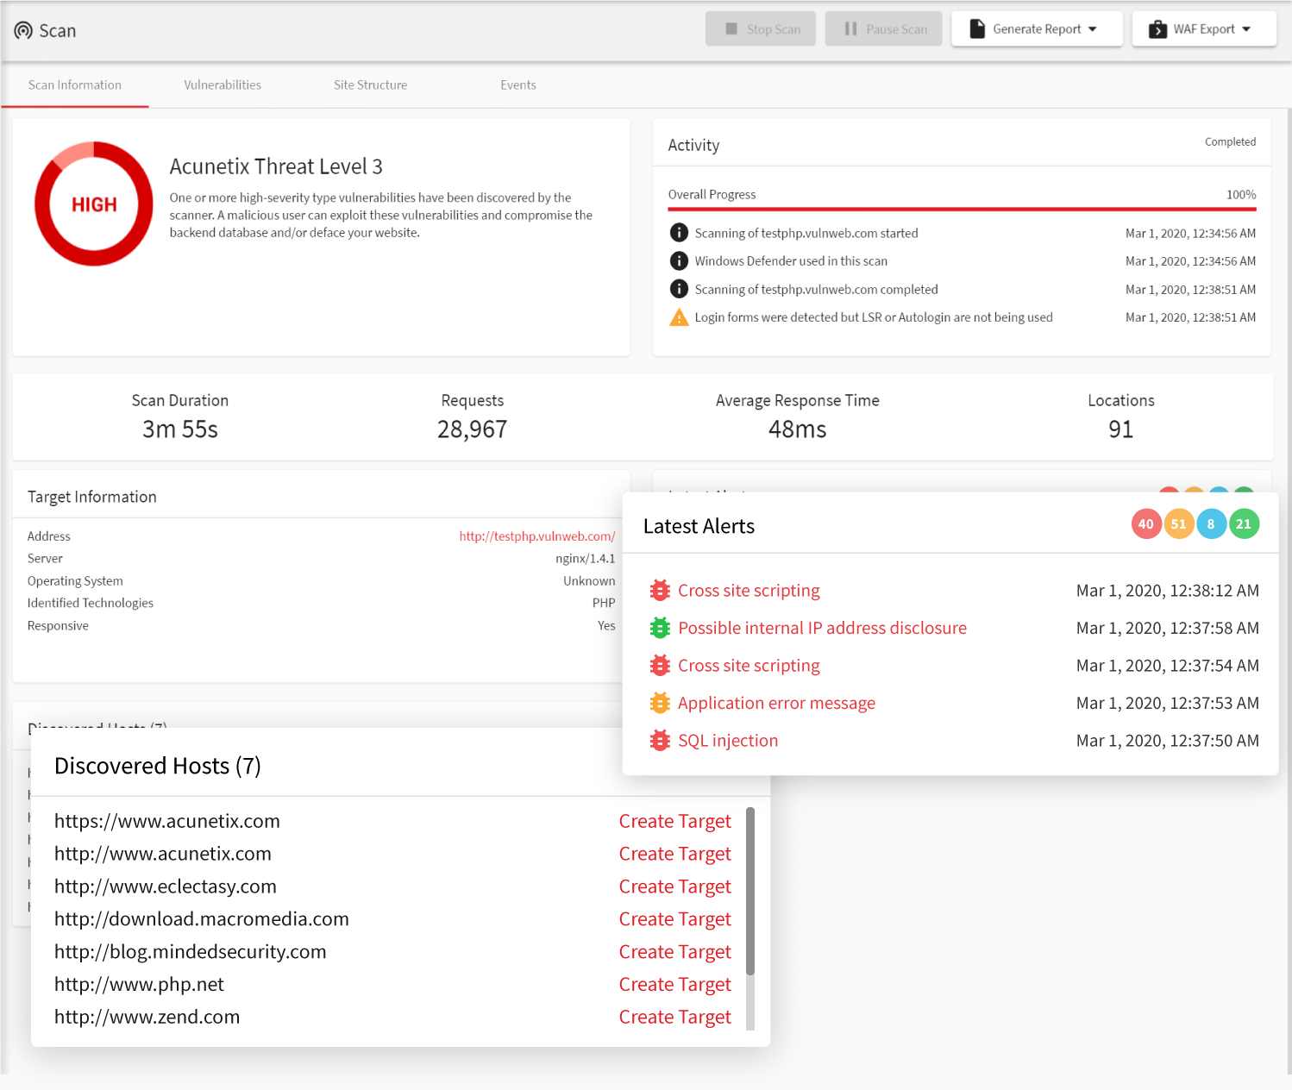Click the warning triangle beside login forms event
This screenshot has width=1292, height=1090.
[679, 316]
